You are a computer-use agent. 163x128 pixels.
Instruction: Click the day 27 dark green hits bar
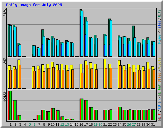coord(133,32)
